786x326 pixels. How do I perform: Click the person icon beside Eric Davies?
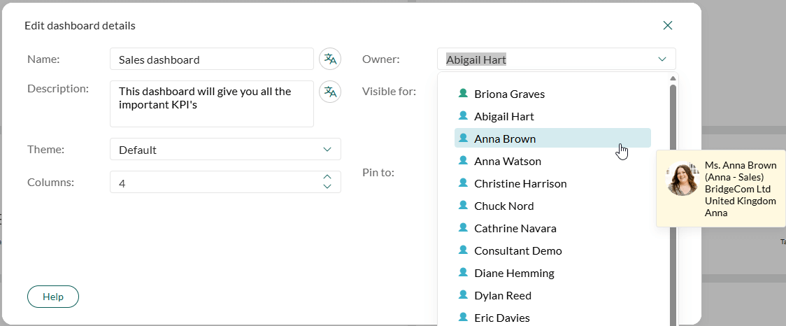click(463, 317)
